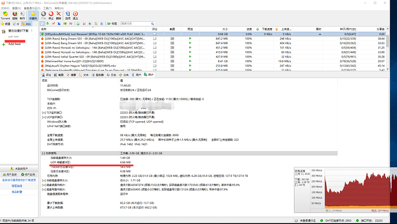The width and height of the screenshot is (397, 224).
Task: Click Add feed in the sidebar
Action: pyautogui.click(x=14, y=44)
